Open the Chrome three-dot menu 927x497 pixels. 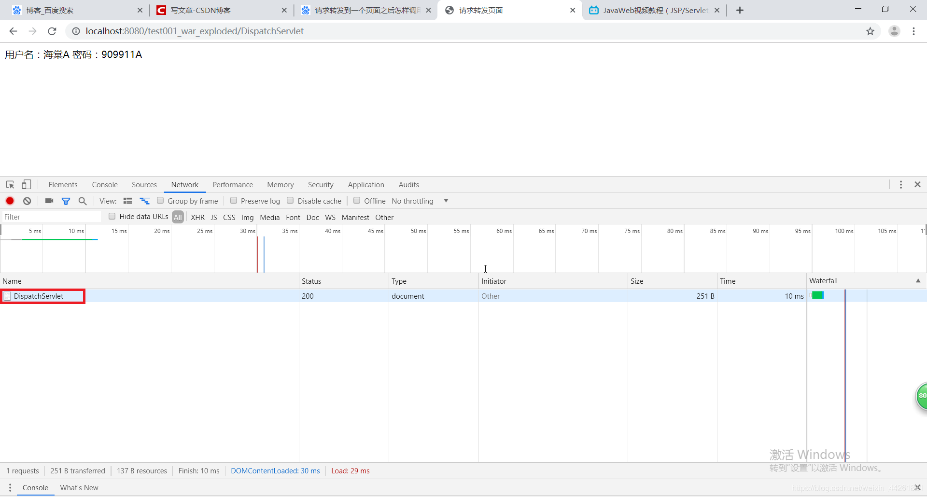[x=913, y=31]
